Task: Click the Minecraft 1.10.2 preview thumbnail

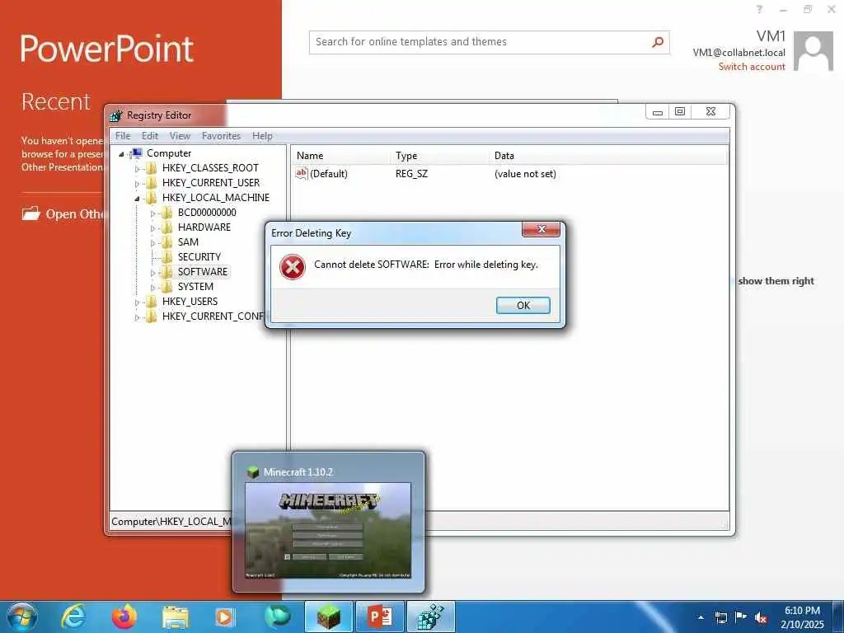Action: [328, 531]
